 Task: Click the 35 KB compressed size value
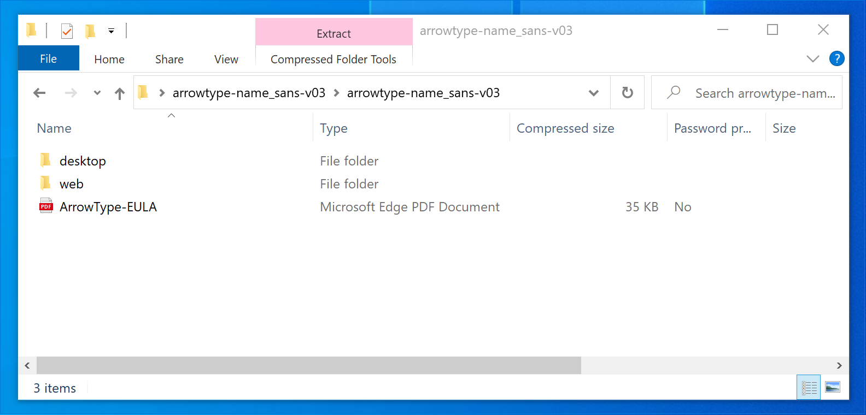(642, 207)
